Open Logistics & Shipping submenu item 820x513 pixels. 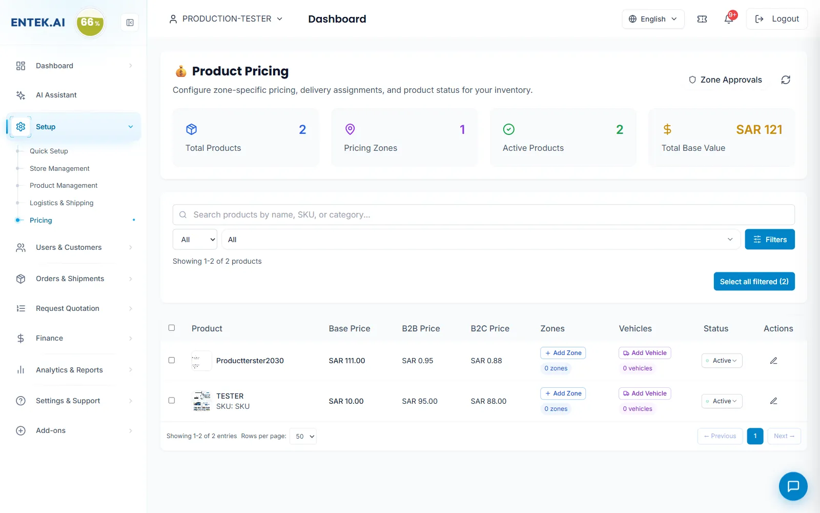click(61, 203)
